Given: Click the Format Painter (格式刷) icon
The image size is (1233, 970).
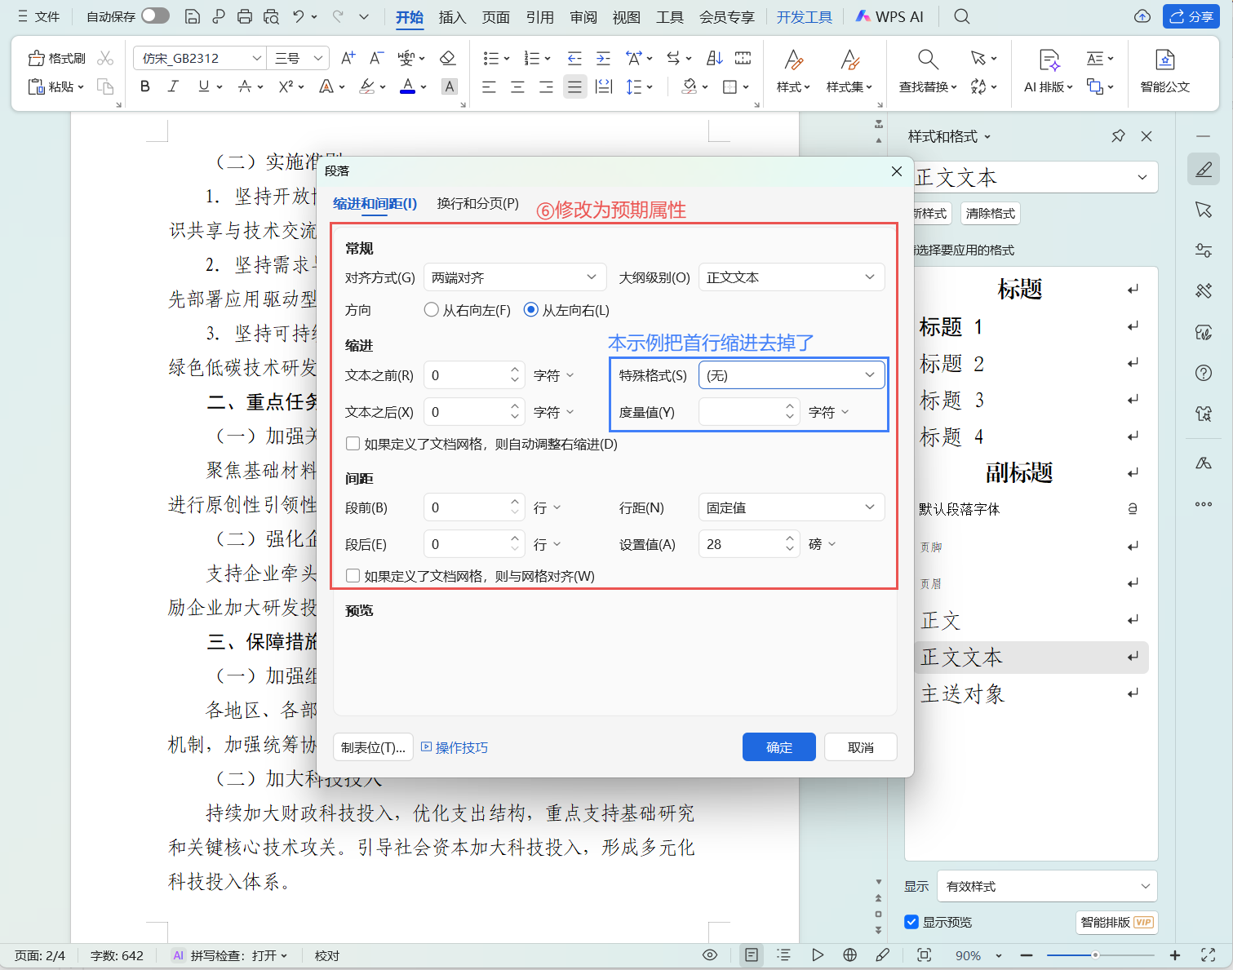Looking at the screenshot, I should (x=56, y=58).
